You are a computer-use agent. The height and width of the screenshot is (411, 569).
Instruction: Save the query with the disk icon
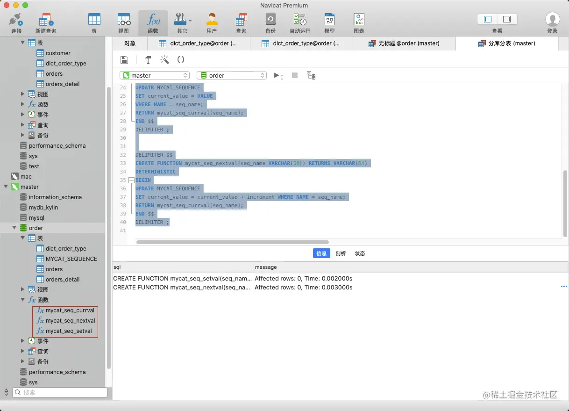coord(124,59)
